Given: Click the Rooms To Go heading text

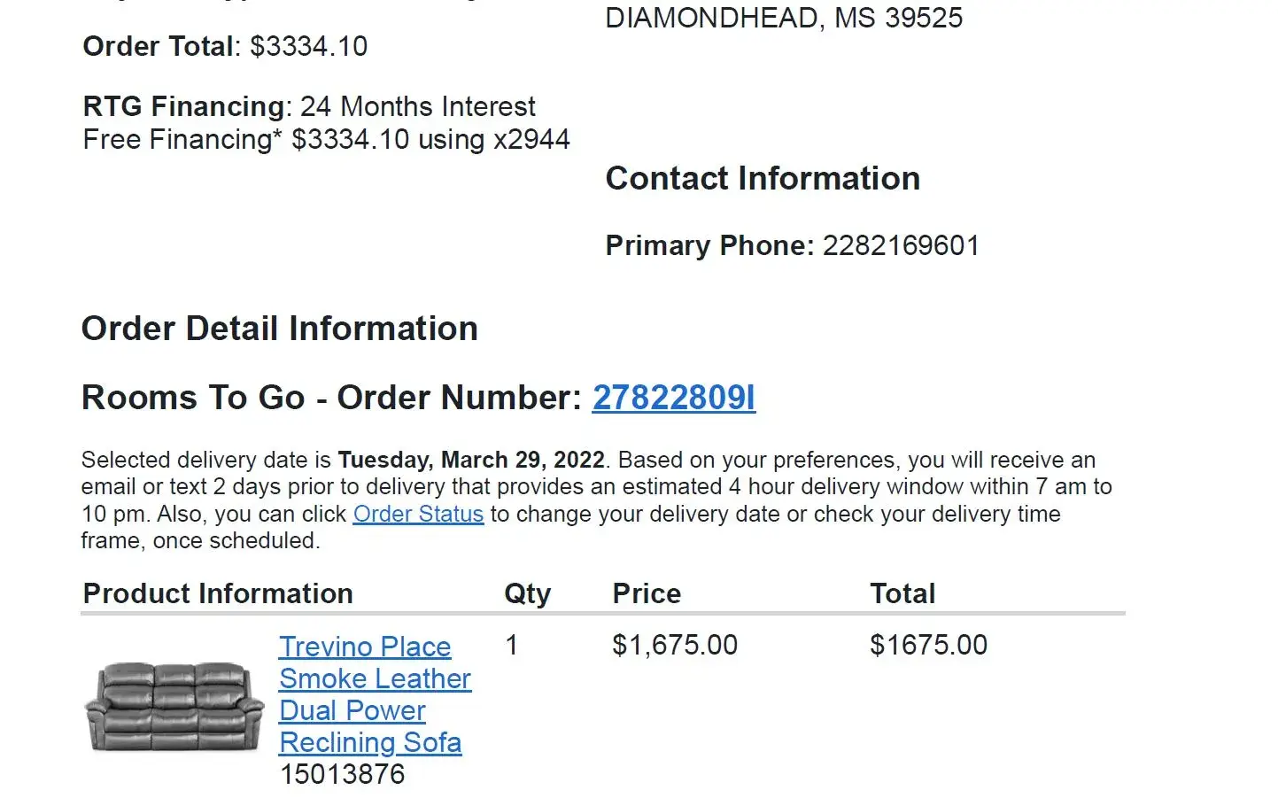Looking at the screenshot, I should click(193, 398).
